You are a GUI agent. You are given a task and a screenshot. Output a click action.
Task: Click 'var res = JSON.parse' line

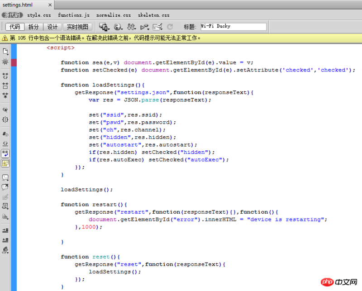tap(150, 100)
